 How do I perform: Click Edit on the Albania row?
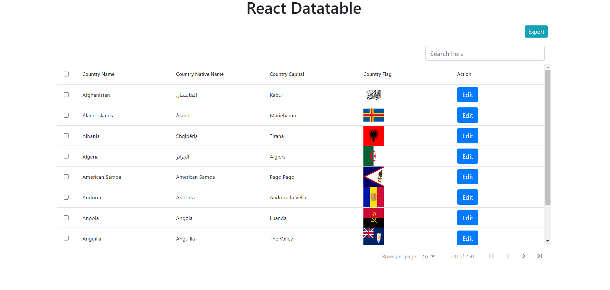(467, 136)
